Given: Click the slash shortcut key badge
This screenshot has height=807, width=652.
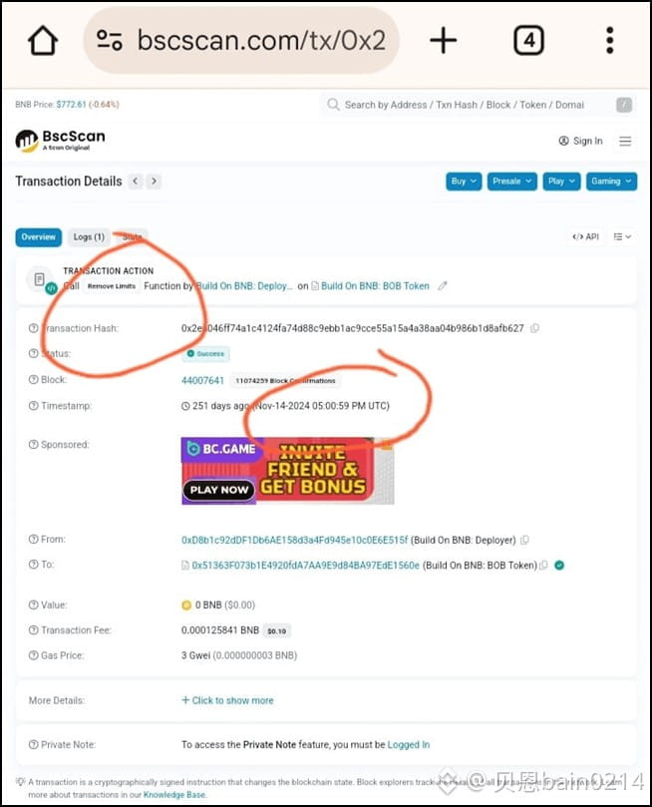Looking at the screenshot, I should [x=624, y=105].
